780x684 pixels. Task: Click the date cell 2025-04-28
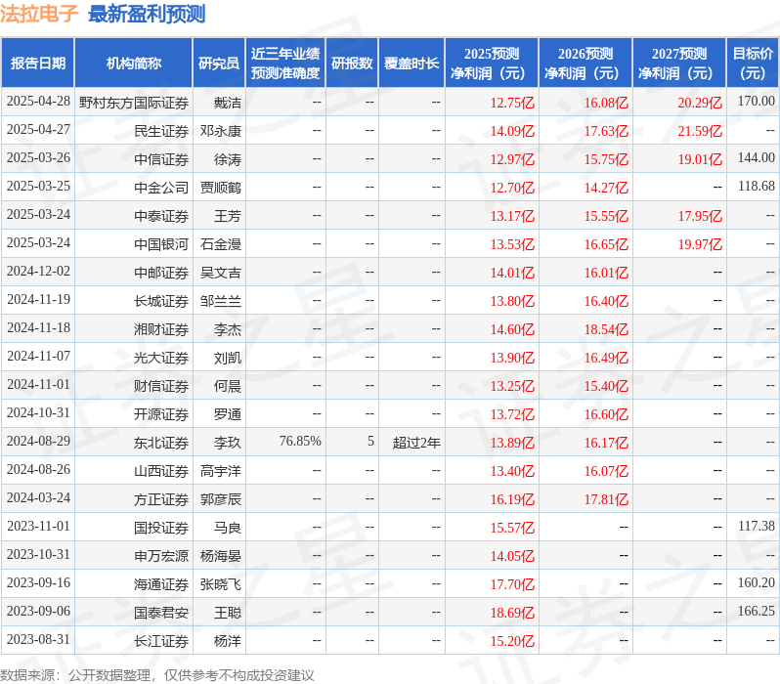(38, 102)
